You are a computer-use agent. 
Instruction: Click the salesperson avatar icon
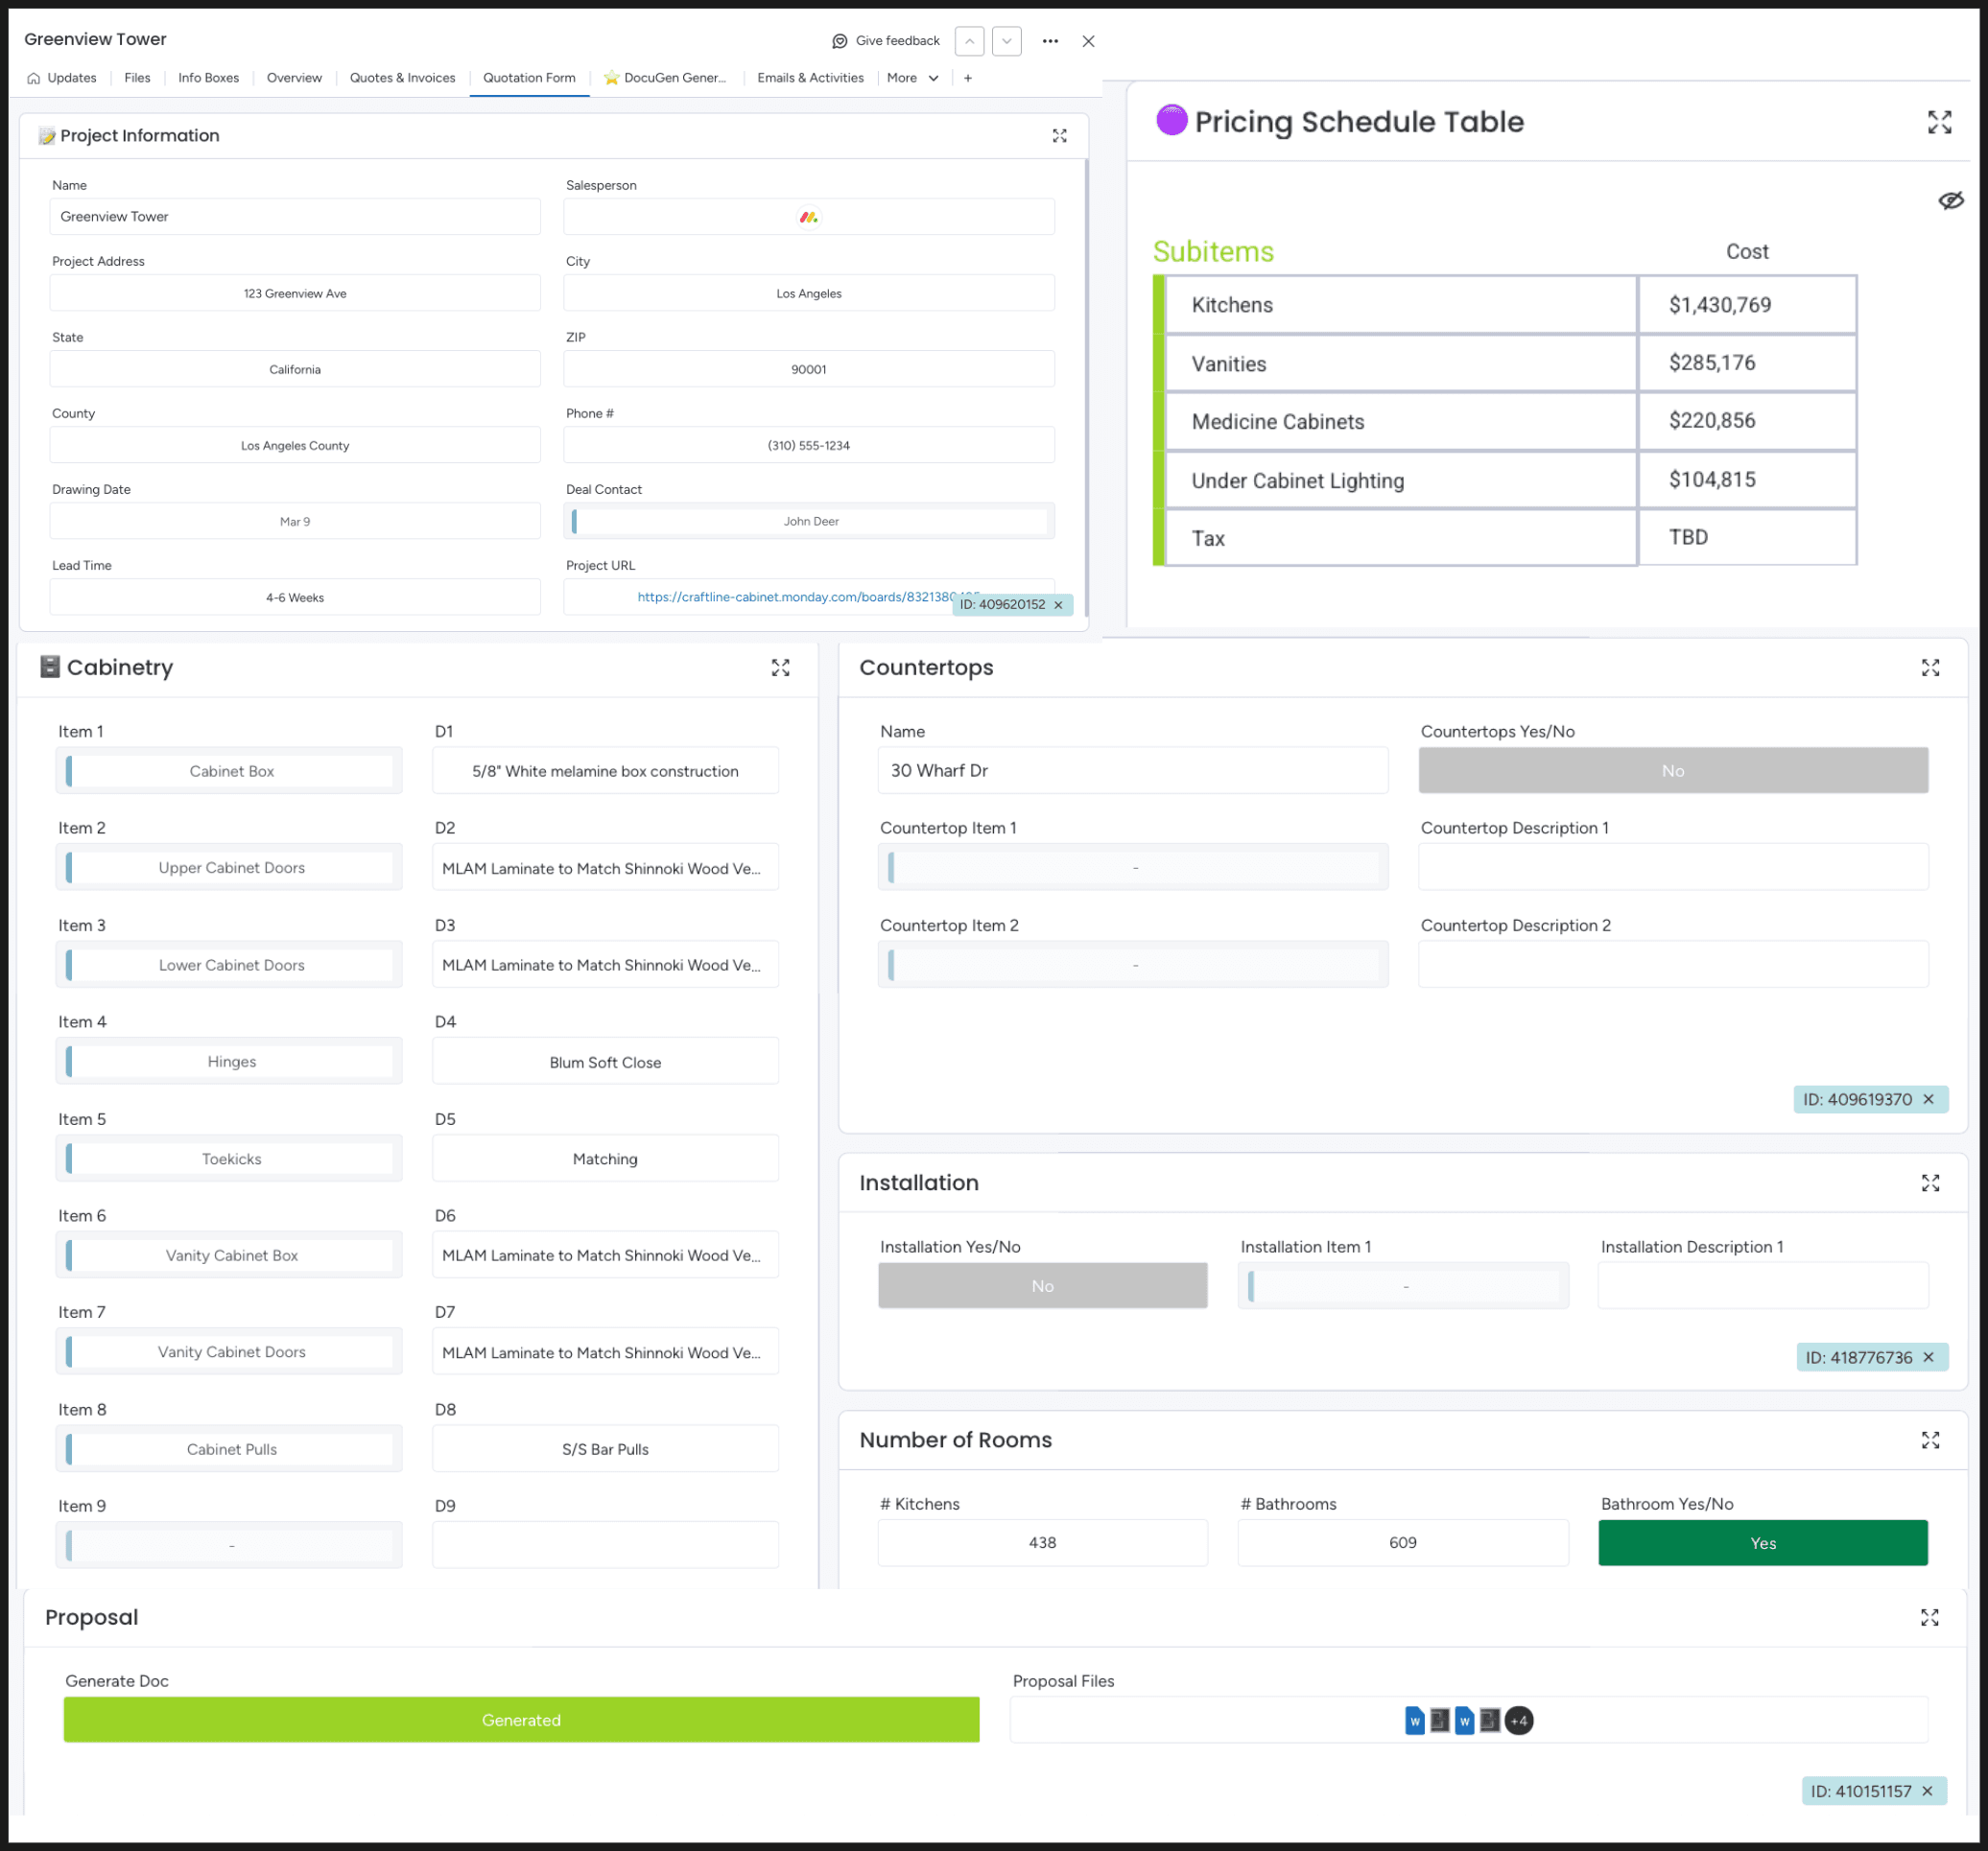pos(808,217)
